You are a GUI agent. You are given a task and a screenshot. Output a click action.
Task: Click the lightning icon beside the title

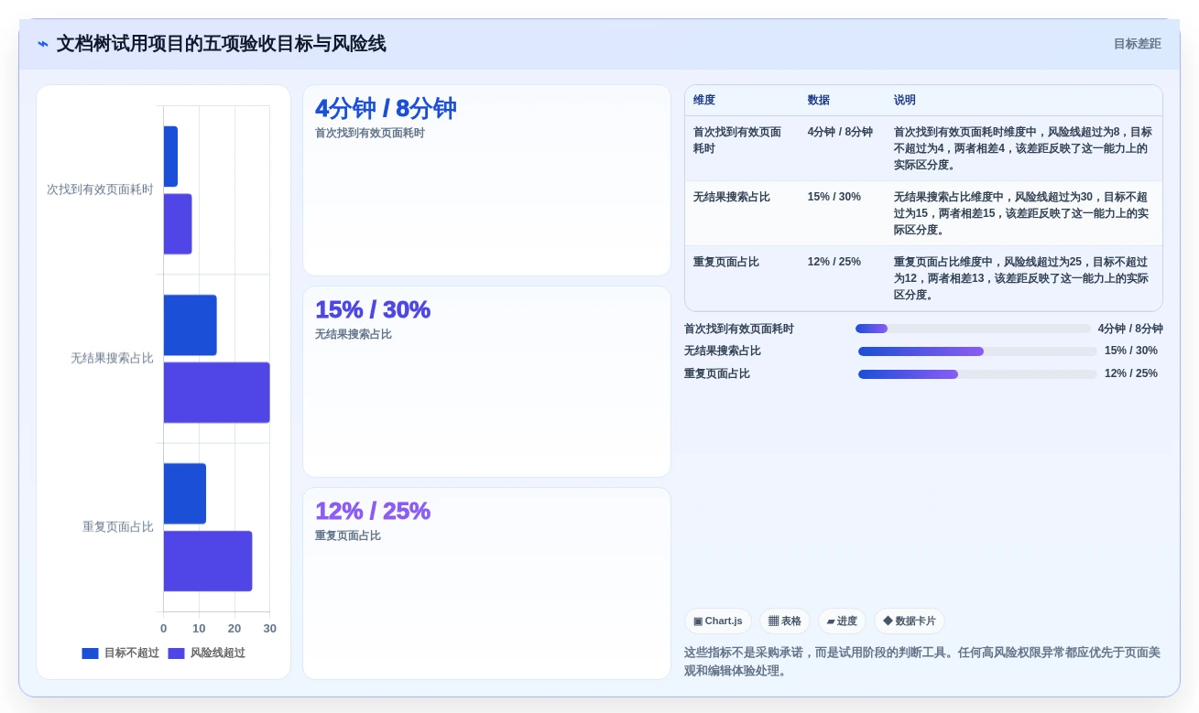point(43,44)
